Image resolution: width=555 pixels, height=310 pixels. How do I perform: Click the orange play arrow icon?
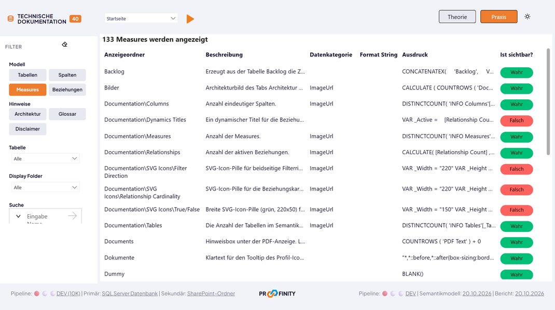point(190,19)
